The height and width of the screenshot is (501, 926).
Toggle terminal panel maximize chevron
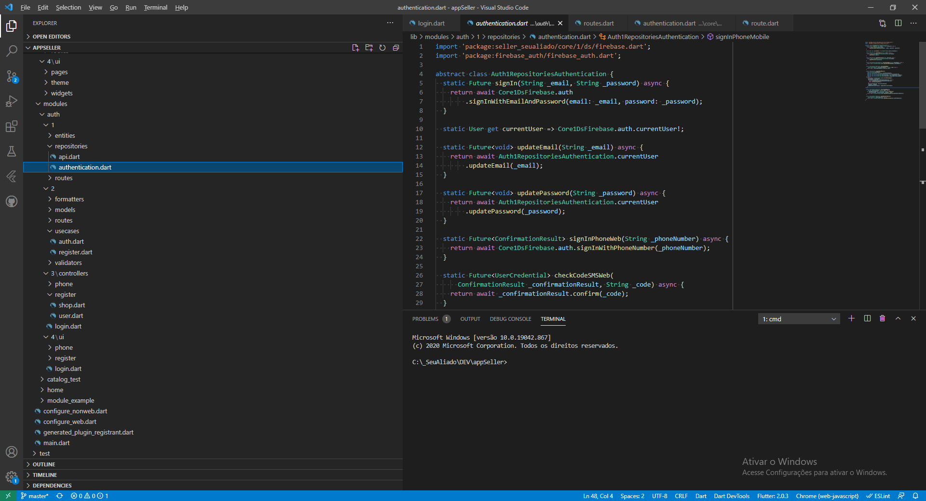(898, 318)
